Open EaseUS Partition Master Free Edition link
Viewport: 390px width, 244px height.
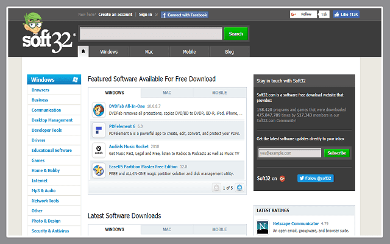[x=143, y=167]
